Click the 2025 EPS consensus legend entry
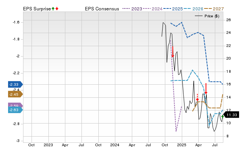This screenshot has height=147, width=246. point(173,9)
